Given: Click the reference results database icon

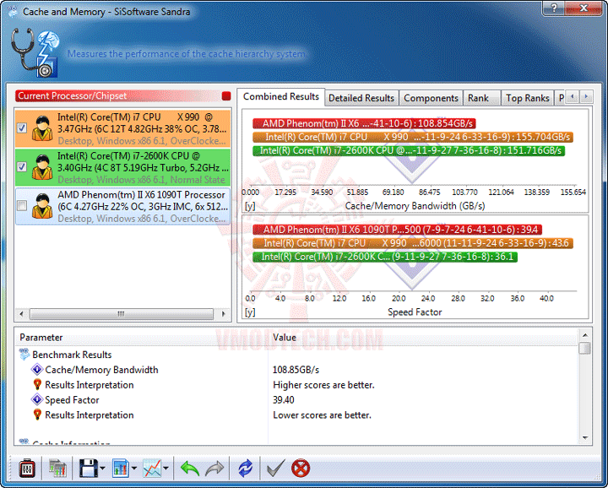Looking at the screenshot, I should (57, 469).
